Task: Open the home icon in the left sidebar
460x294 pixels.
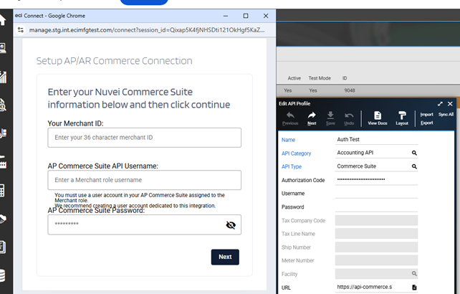Action: [3, 20]
